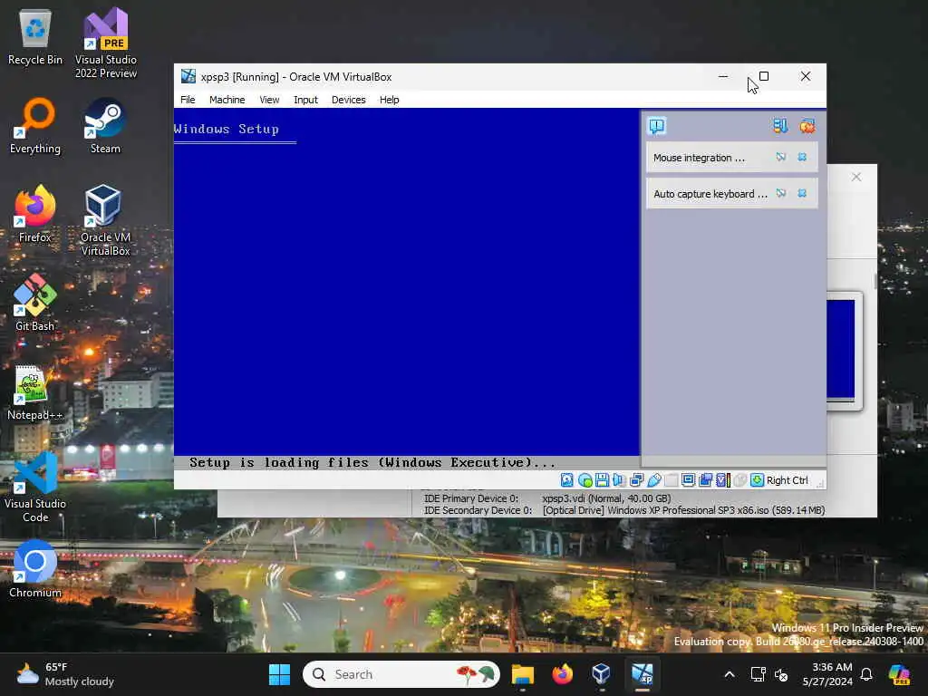Open Firefox from the taskbar
This screenshot has width=928, height=696.
[562, 674]
